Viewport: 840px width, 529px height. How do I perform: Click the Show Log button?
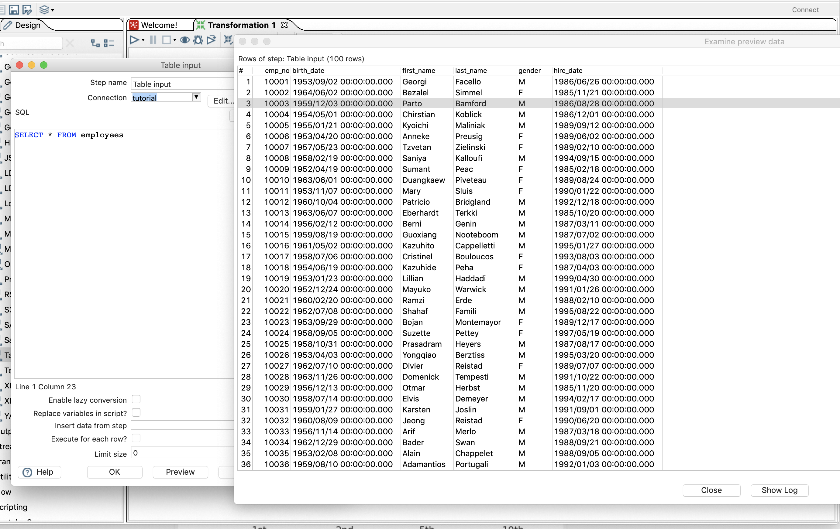click(779, 490)
